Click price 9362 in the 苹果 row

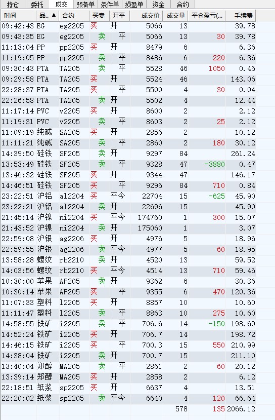coord(154,281)
